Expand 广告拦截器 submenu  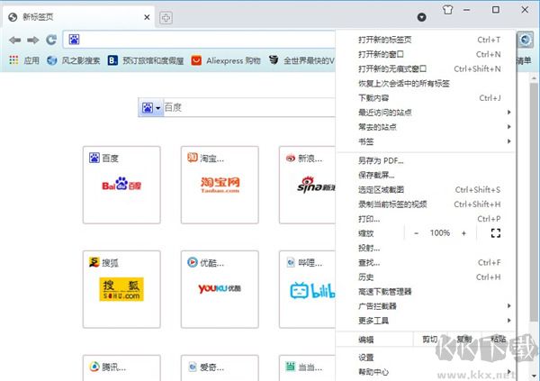click(x=426, y=306)
